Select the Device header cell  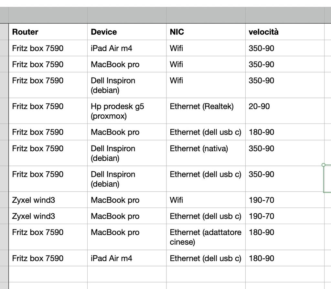pyautogui.click(x=127, y=32)
